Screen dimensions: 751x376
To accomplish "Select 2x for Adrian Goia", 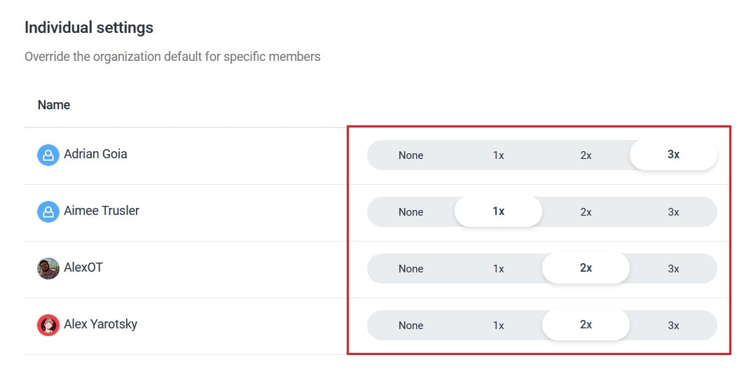I will 586,155.
